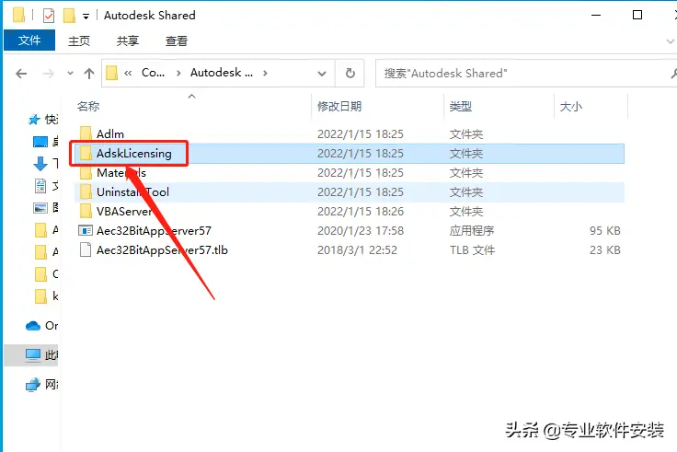Click the Uninstall Tool folder icon

[86, 191]
